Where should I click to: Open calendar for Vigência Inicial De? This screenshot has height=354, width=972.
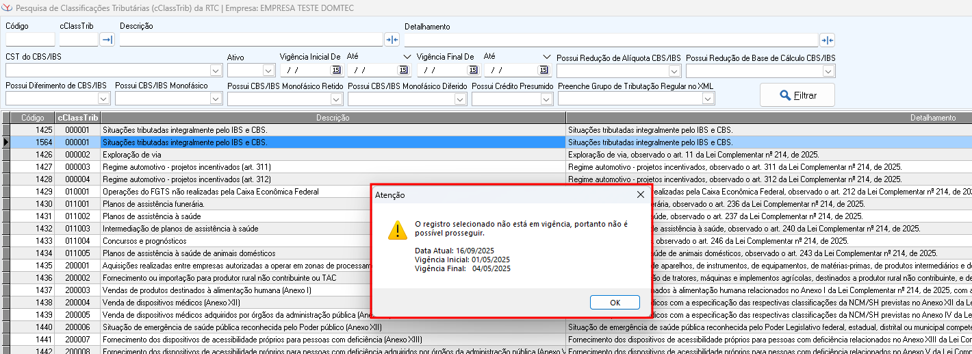coord(336,70)
